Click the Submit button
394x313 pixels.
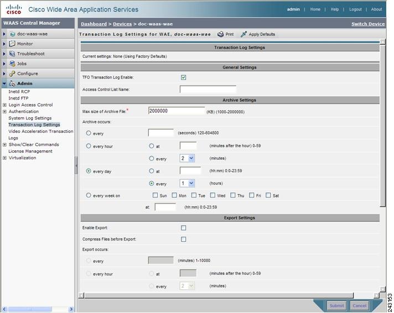tap(336, 306)
